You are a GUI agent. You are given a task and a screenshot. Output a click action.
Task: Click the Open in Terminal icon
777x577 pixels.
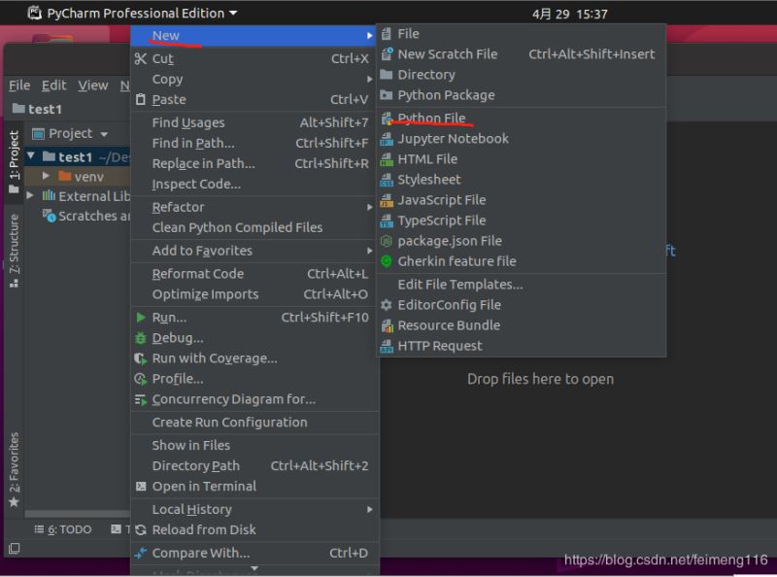pos(141,487)
